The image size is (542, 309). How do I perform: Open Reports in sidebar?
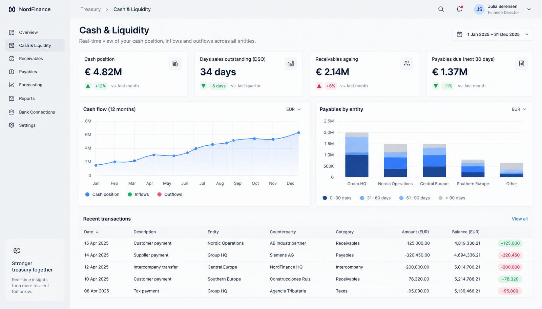(35, 99)
